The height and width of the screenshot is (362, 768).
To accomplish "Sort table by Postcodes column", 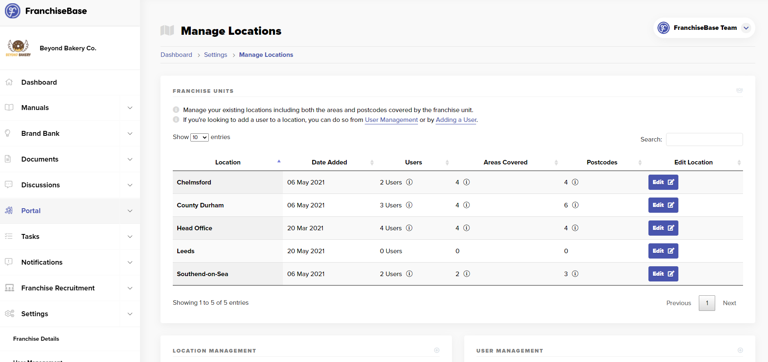I will tap(602, 162).
